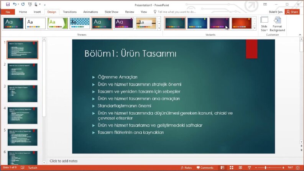Choose the orange-red color variant

tap(242, 23)
